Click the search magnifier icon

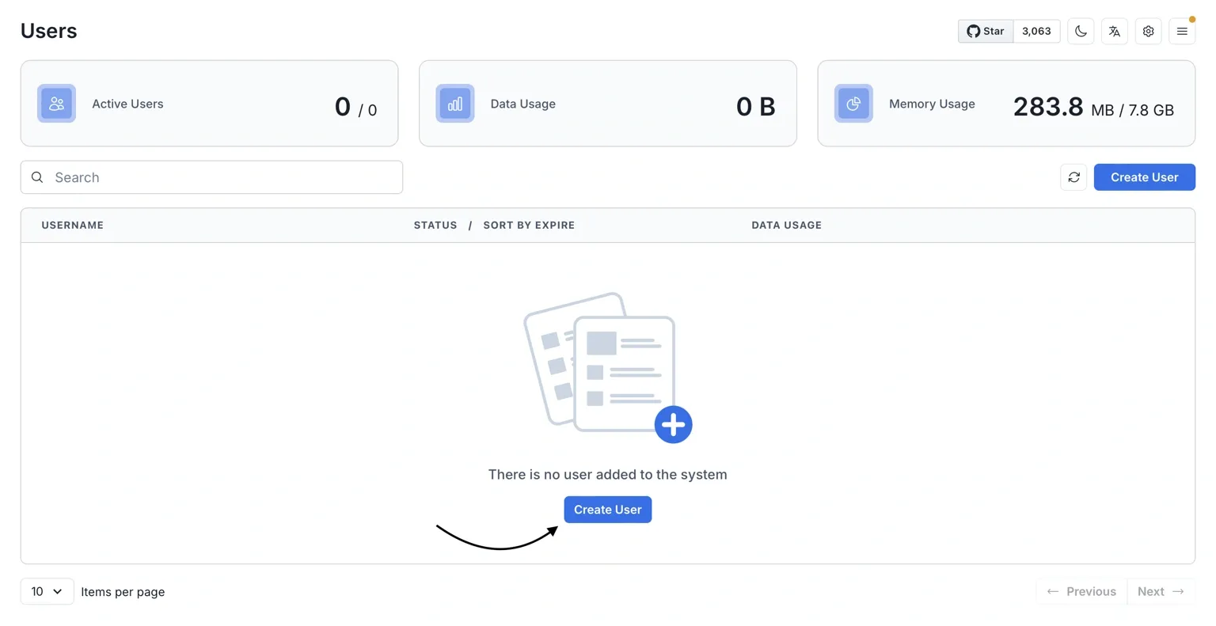37,177
